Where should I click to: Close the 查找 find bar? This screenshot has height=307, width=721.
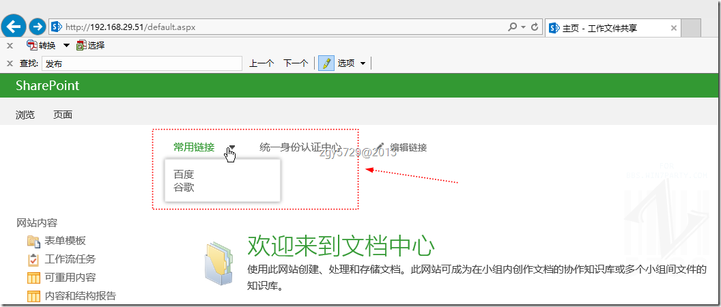tap(10, 63)
